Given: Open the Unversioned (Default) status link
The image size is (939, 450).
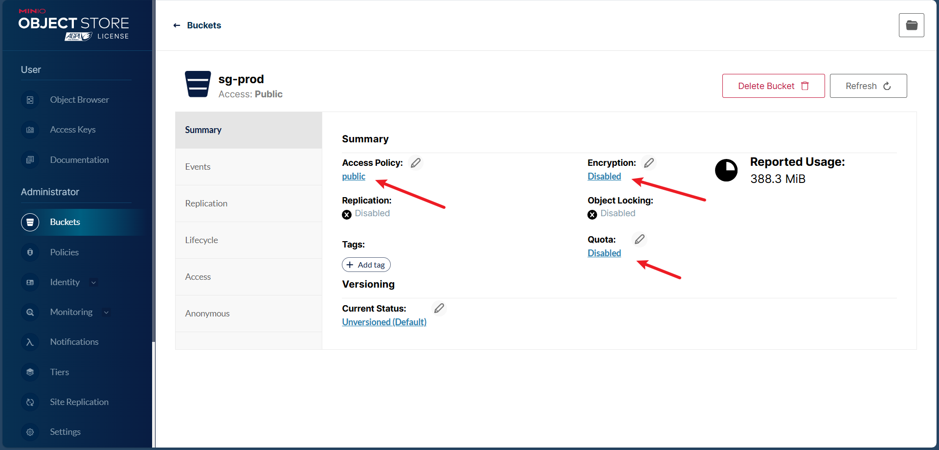Looking at the screenshot, I should pyautogui.click(x=384, y=322).
